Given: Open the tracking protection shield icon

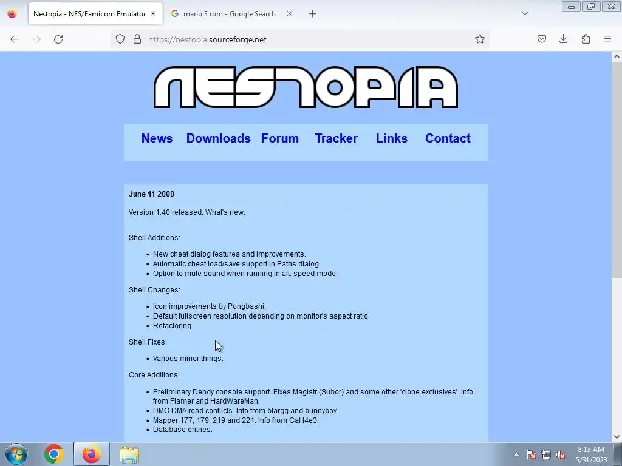Looking at the screenshot, I should tap(120, 39).
